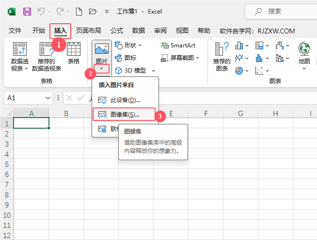Screen dimensions: 317x240
Task: Open the 文件 tab
Action: pyautogui.click(x=15, y=30)
